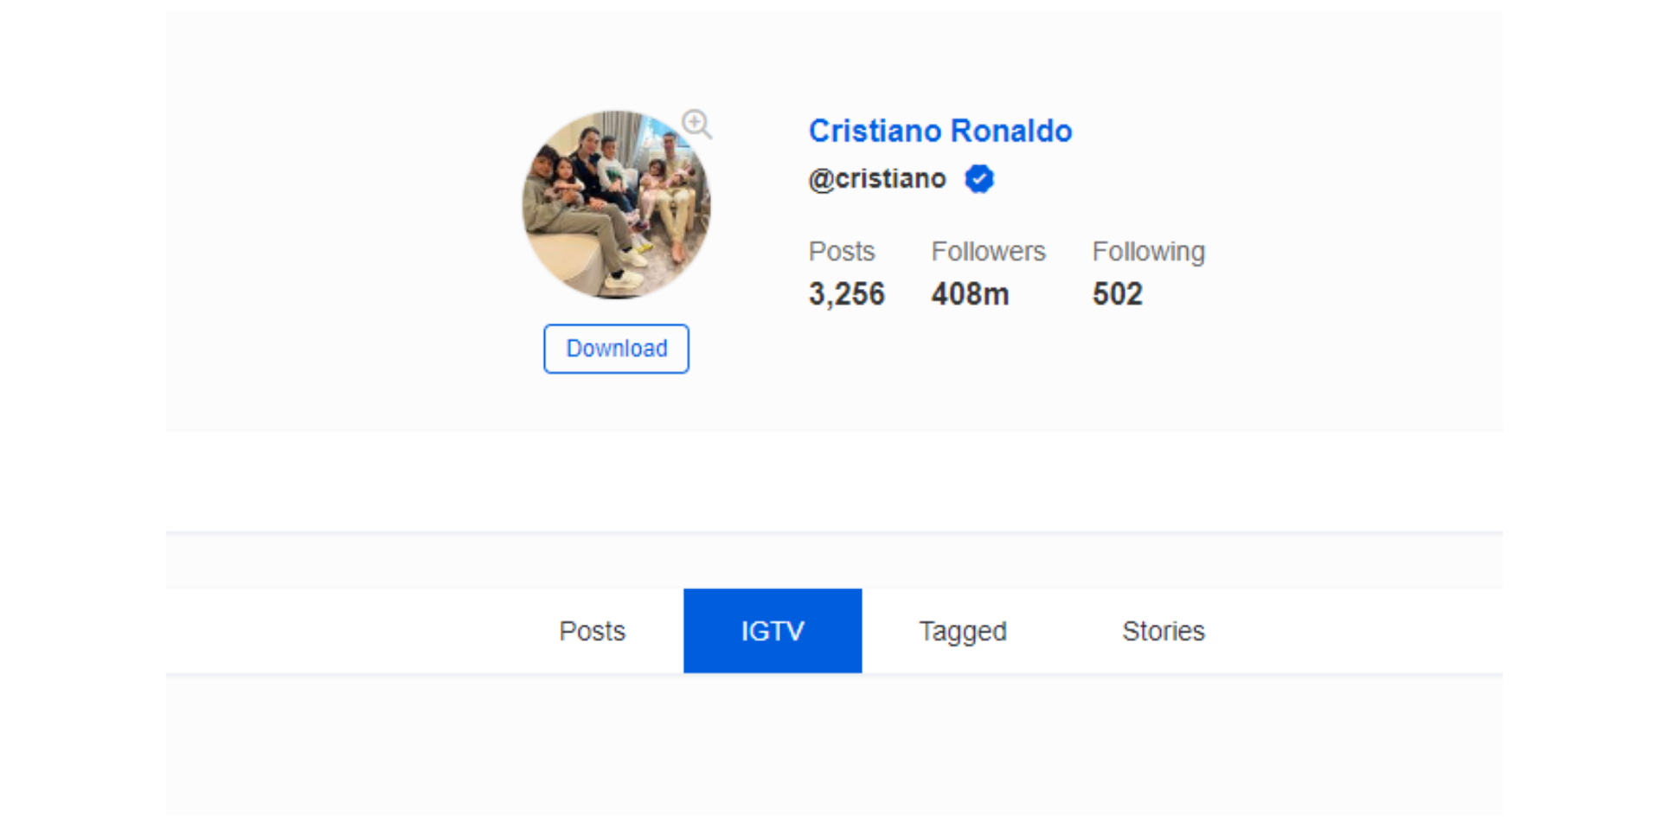The image size is (1661, 822).
Task: Click the 3,256 posts count
Action: [x=847, y=294]
